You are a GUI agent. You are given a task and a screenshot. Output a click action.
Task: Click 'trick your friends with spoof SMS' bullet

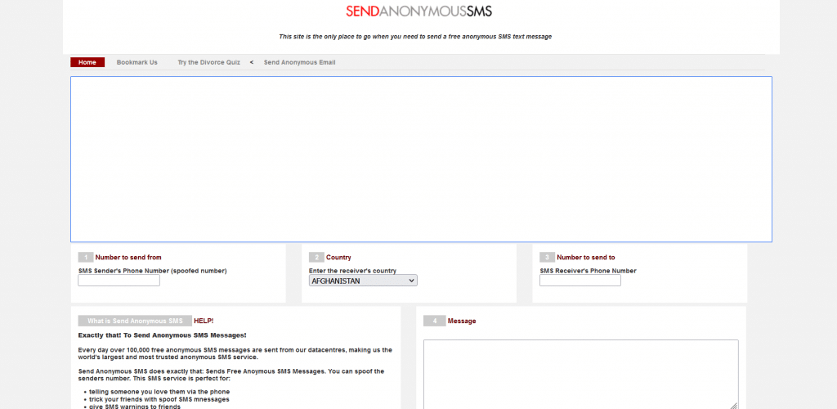coord(159,399)
